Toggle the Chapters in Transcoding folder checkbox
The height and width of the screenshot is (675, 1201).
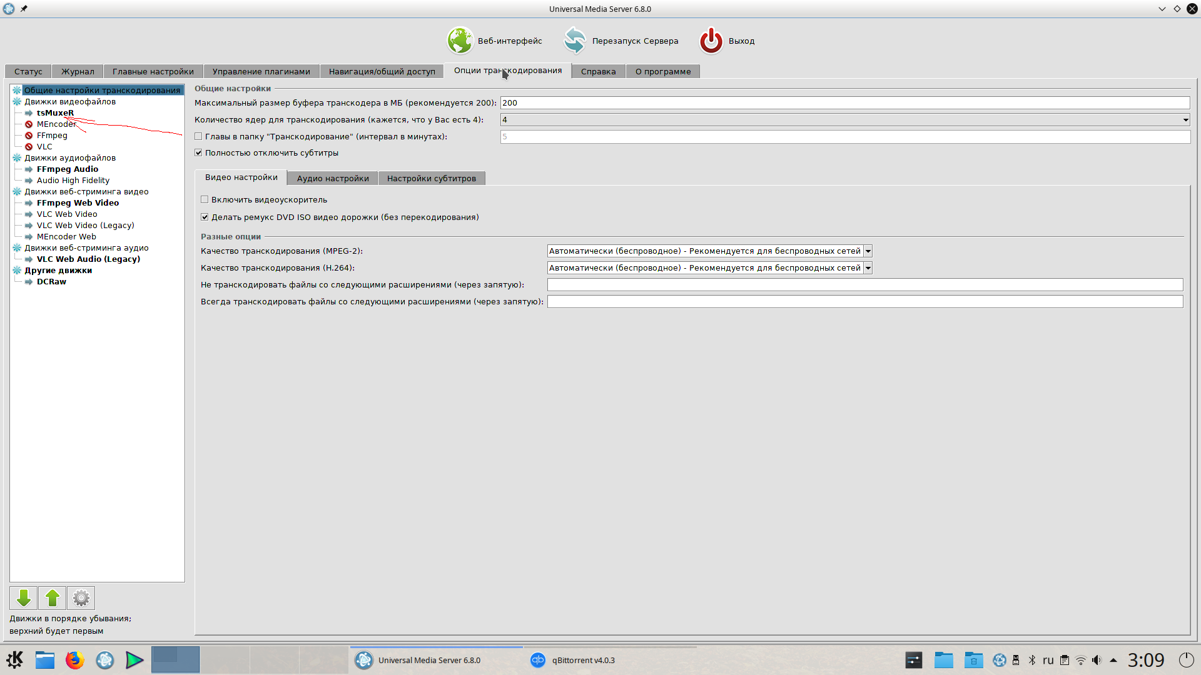198,136
